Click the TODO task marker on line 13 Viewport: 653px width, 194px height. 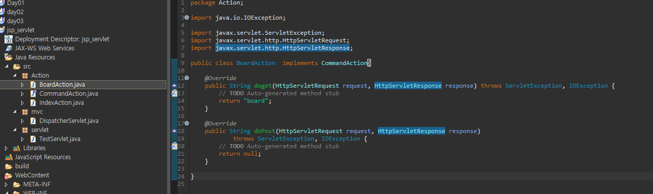point(174,93)
